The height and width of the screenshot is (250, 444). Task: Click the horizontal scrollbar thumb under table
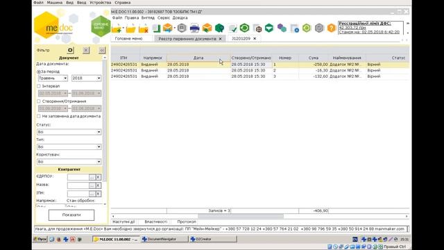pyautogui.click(x=241, y=216)
